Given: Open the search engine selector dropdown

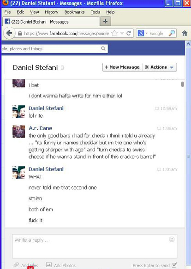Looking at the screenshot, I should coord(143,33).
